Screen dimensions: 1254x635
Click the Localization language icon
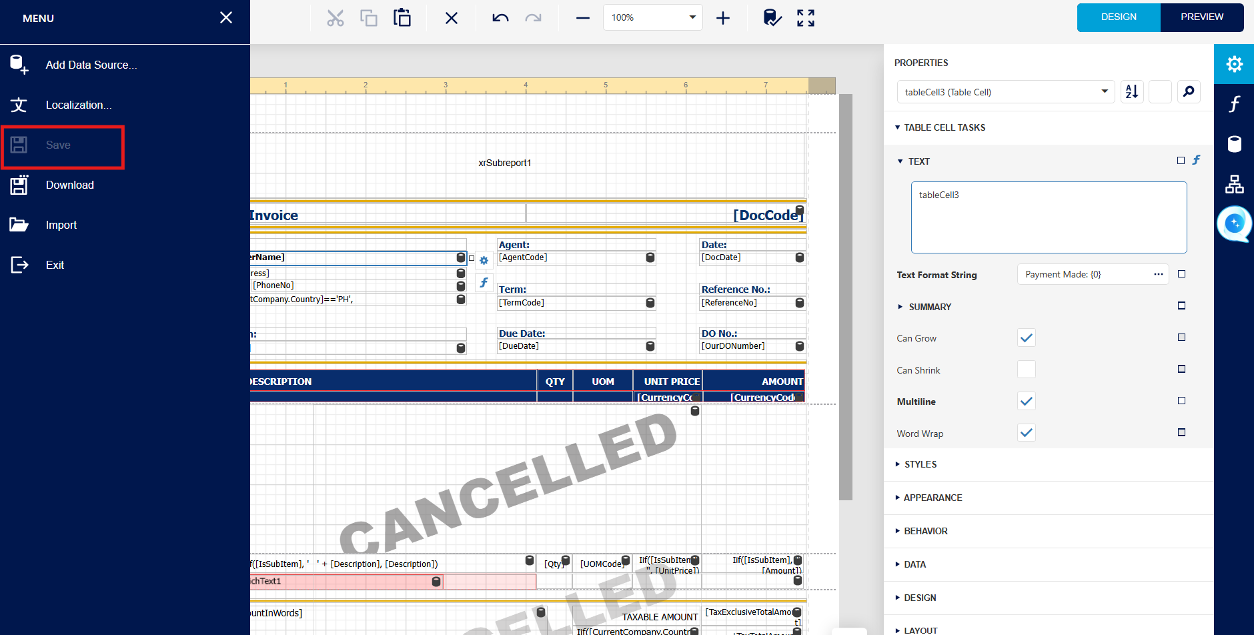(x=19, y=105)
